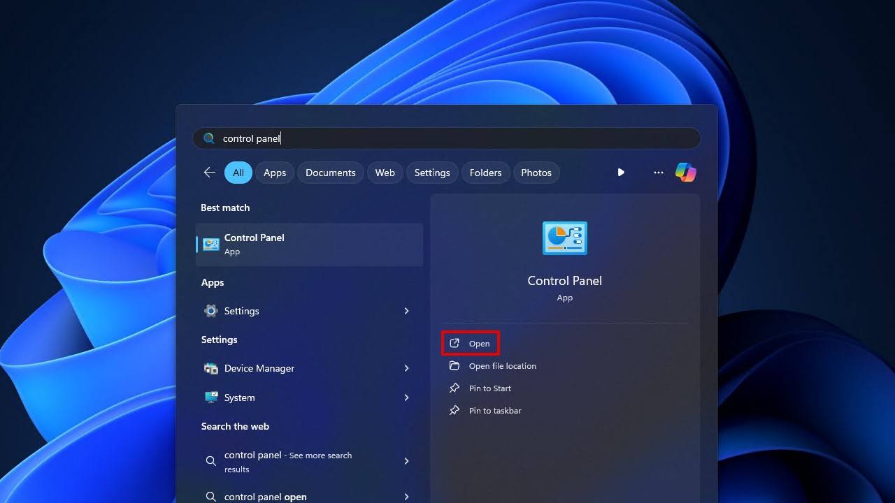Image resolution: width=895 pixels, height=503 pixels.
Task: Click the large Control Panel app icon
Action: click(565, 238)
